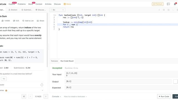Switch to the Testcase tab
178x100 pixels.
[x=54, y=61]
